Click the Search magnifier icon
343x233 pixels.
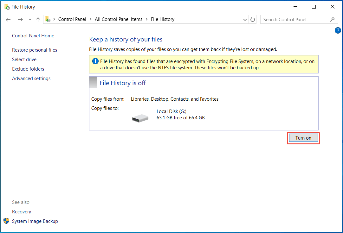(332, 19)
